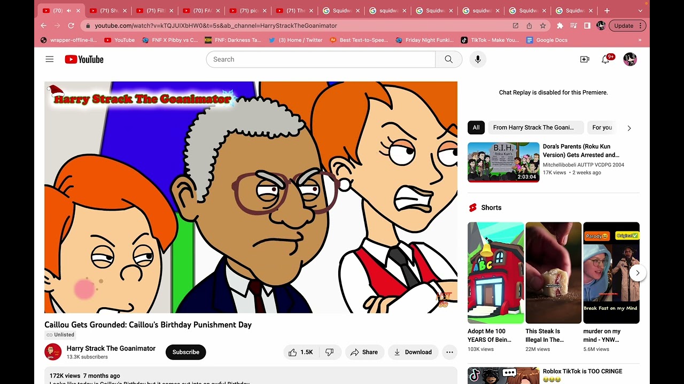Show more filter chips arrow
684x384 pixels.
point(629,128)
